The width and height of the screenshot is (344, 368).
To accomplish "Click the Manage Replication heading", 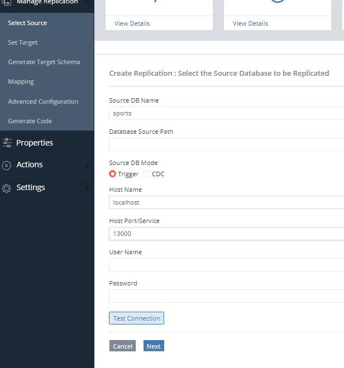I will [47, 2].
